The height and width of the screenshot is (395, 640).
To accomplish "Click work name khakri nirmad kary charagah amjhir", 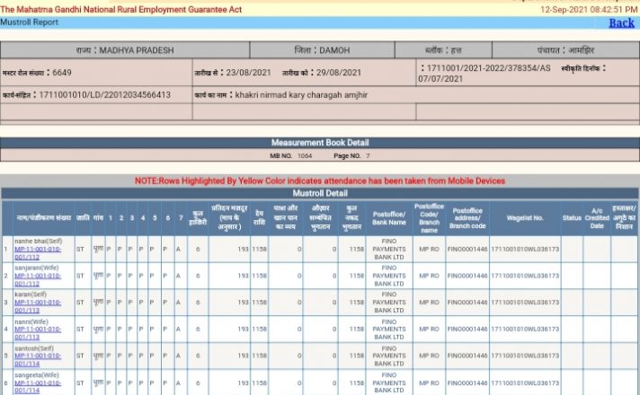I will (301, 95).
